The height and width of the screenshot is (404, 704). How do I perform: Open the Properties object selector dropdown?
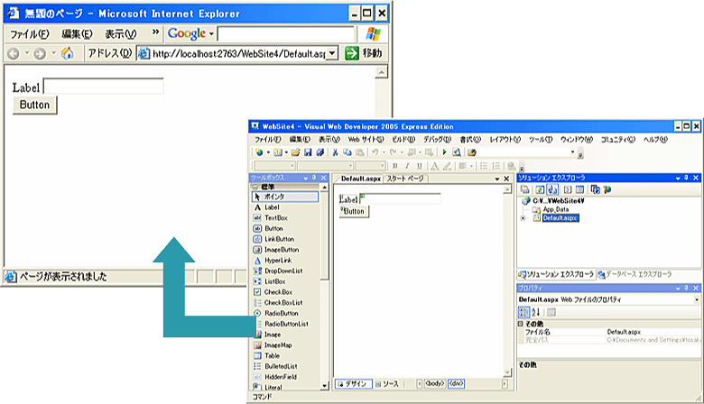[x=697, y=299]
